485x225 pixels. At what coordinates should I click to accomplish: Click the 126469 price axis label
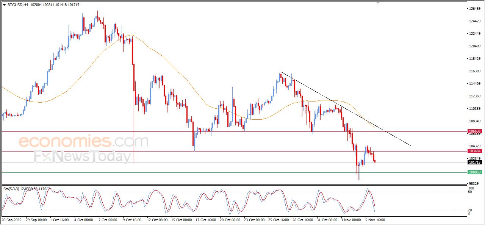tap(474, 8)
